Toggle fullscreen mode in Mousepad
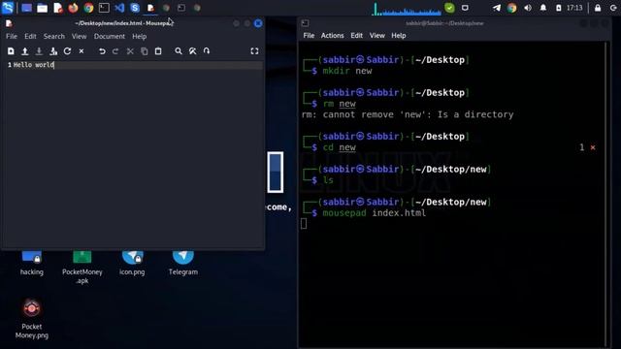The height and width of the screenshot is (349, 621). coord(254,51)
